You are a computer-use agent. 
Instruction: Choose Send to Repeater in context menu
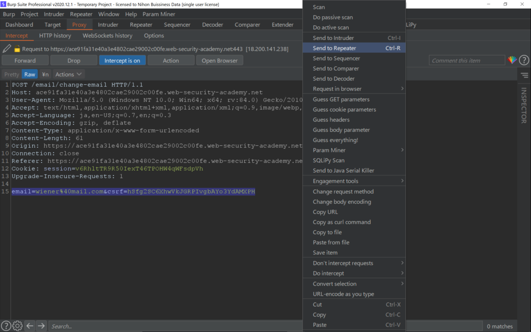(x=354, y=48)
